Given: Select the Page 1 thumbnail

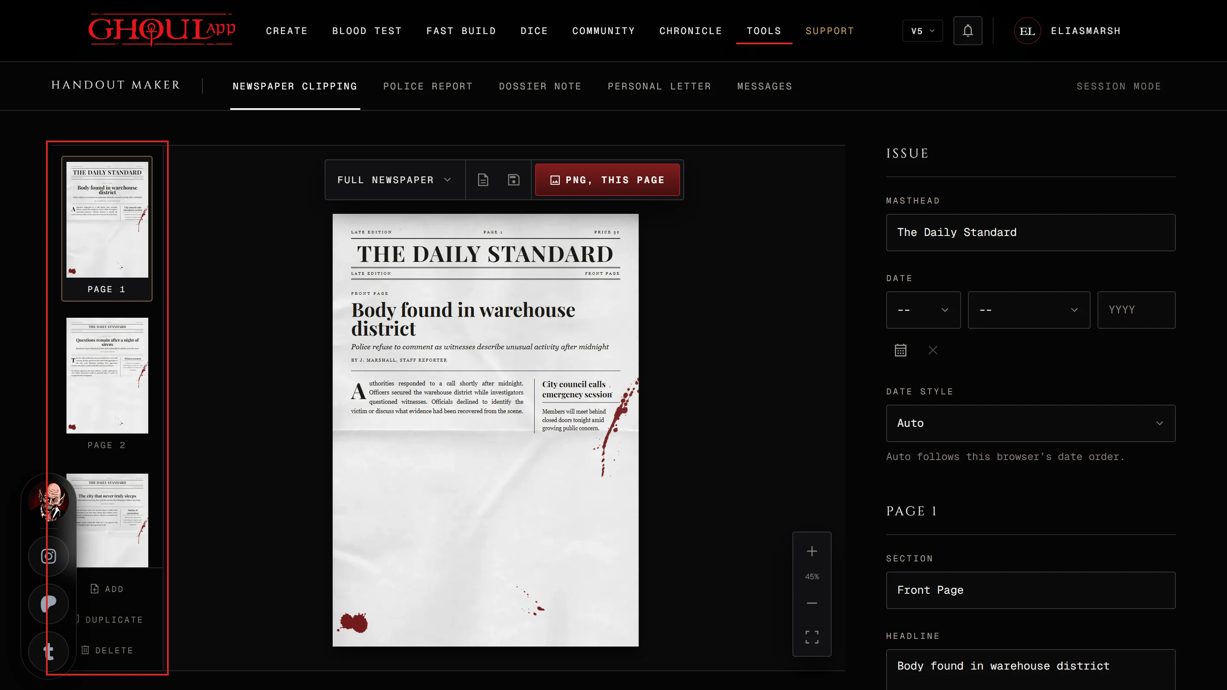Looking at the screenshot, I should (107, 228).
